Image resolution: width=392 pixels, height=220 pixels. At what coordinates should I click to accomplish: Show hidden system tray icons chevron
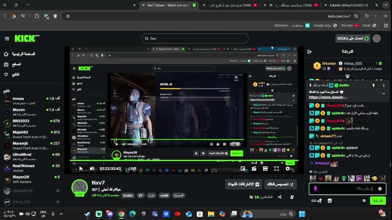61,214
